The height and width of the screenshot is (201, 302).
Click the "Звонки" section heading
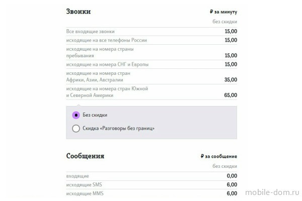pyautogui.click(x=79, y=11)
